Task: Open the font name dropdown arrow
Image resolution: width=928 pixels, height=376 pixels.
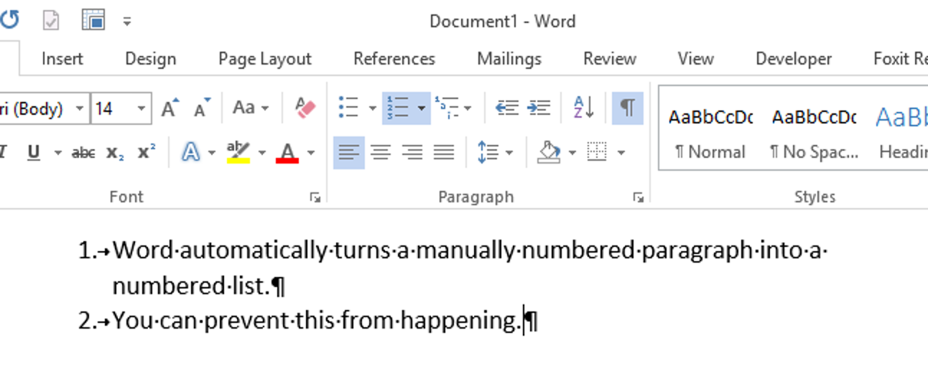Action: click(x=79, y=109)
